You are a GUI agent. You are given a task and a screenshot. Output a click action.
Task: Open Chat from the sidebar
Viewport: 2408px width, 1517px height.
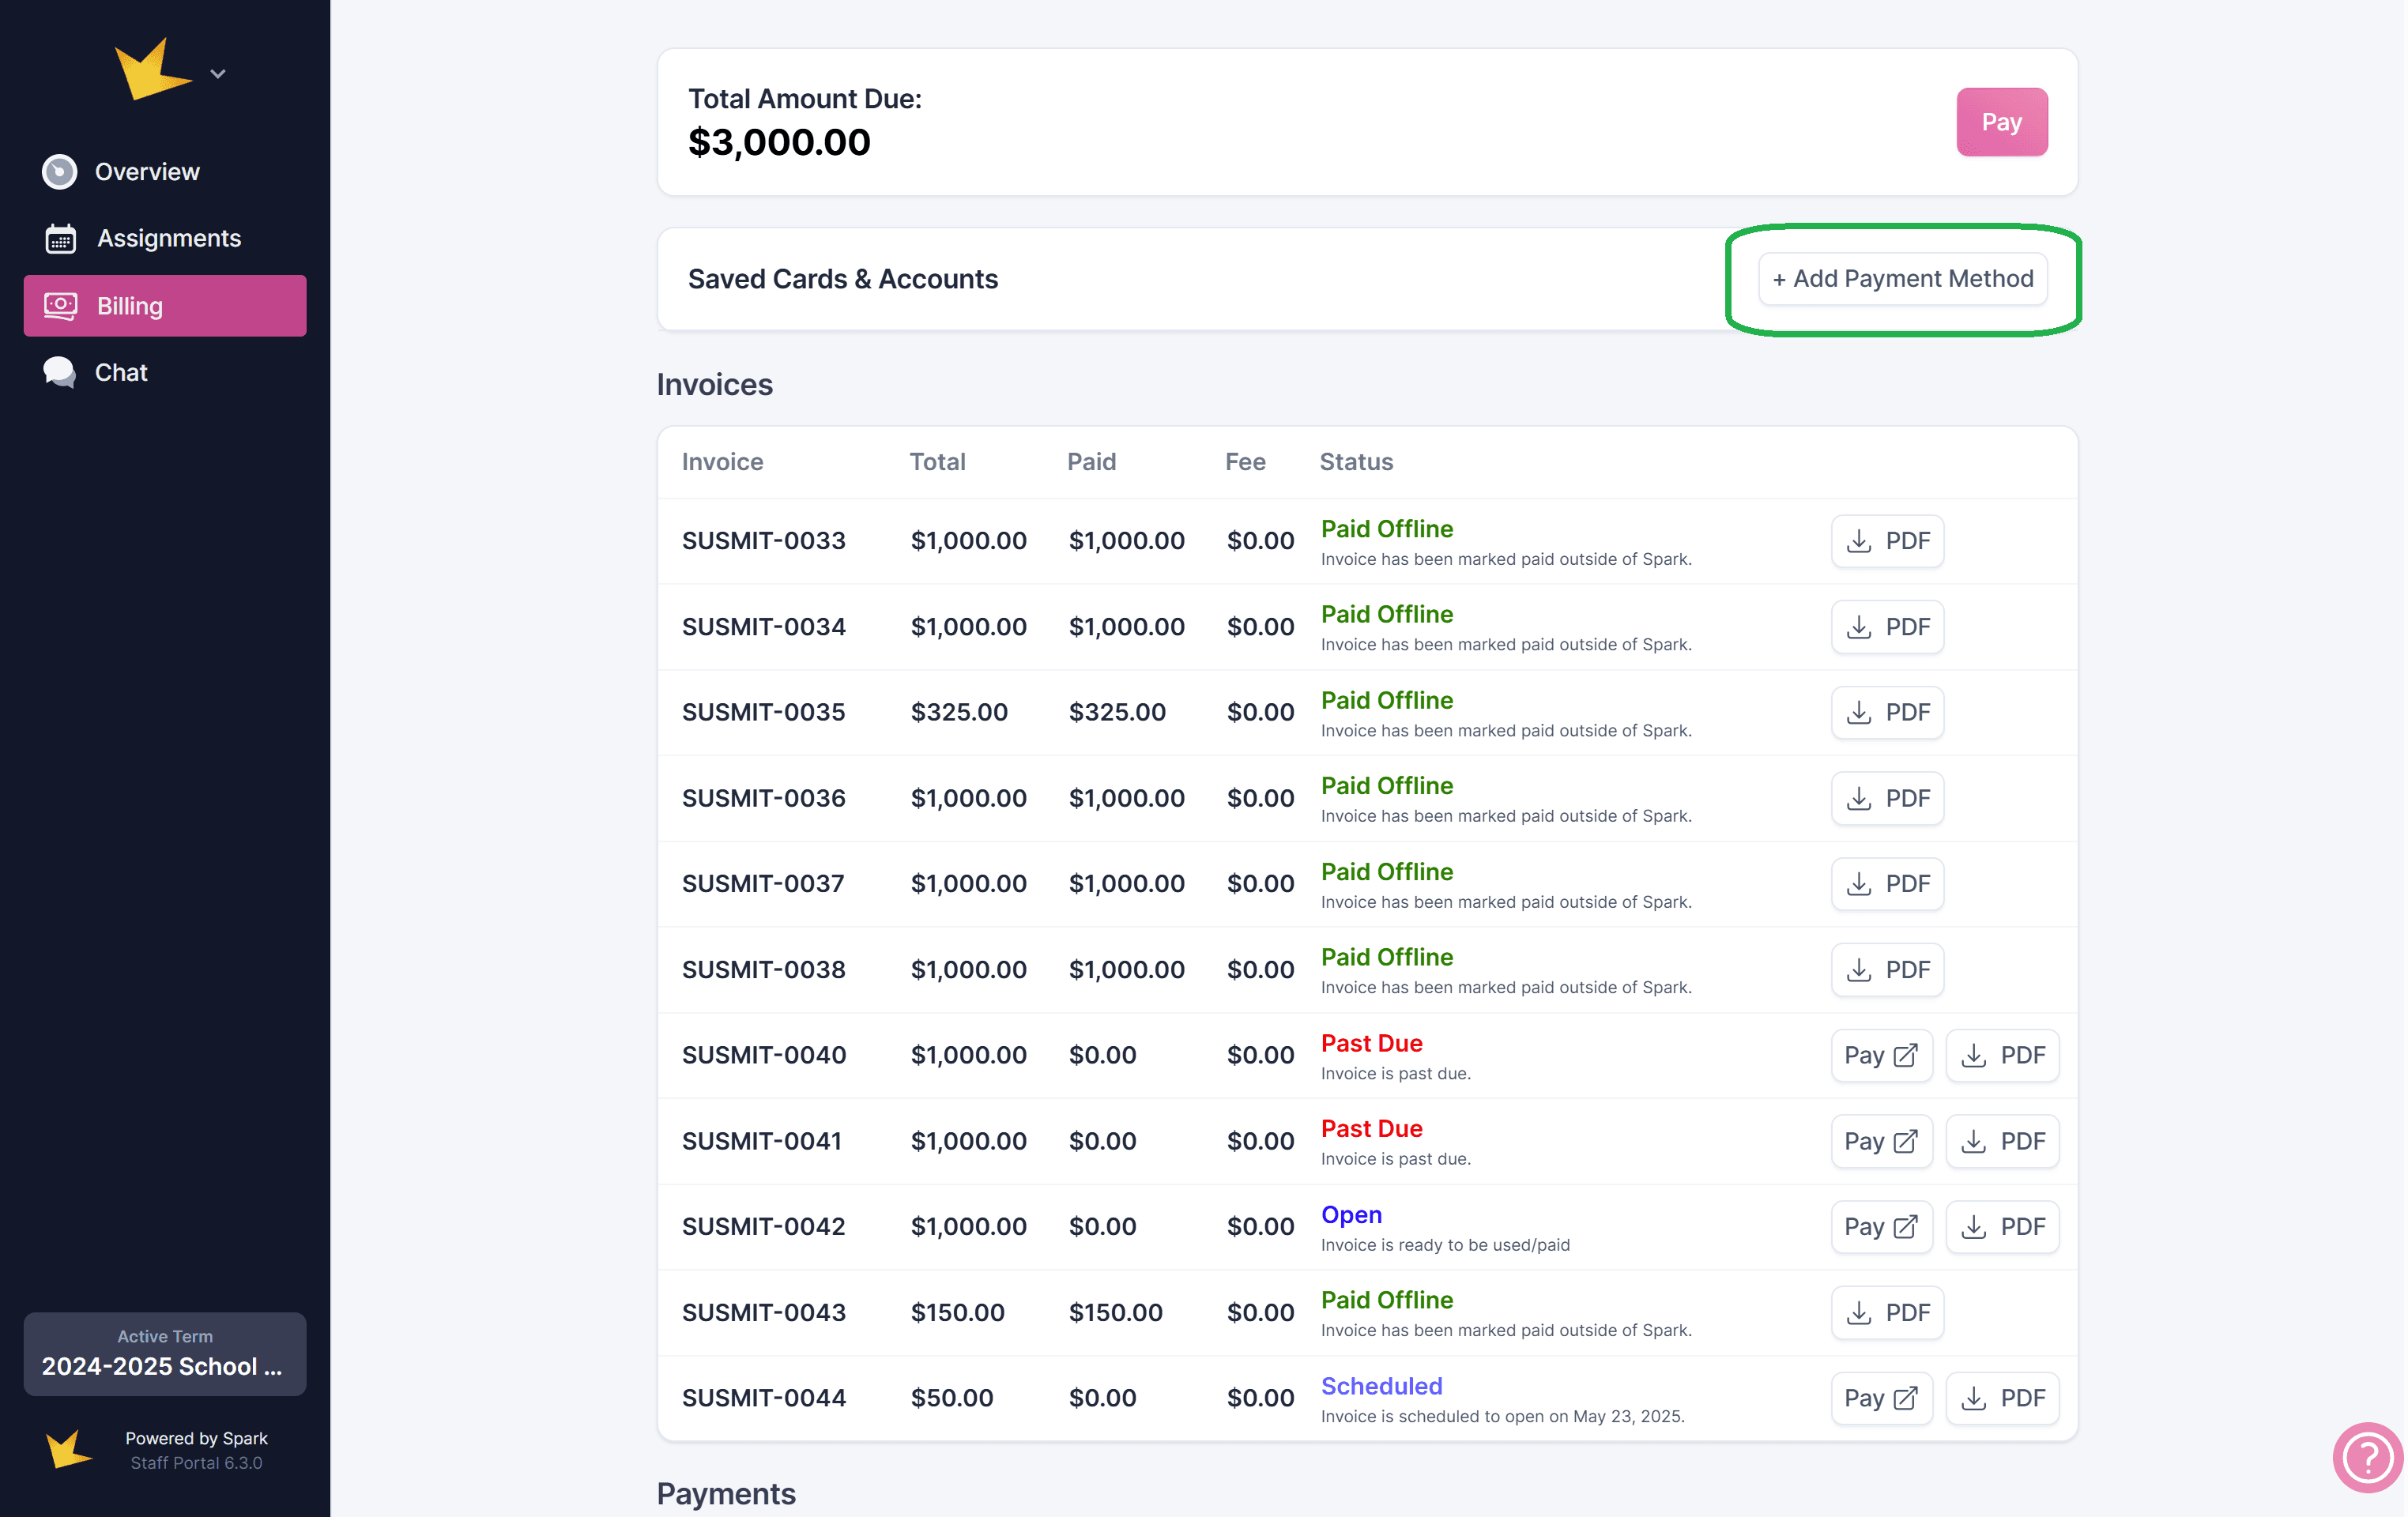tap(121, 372)
